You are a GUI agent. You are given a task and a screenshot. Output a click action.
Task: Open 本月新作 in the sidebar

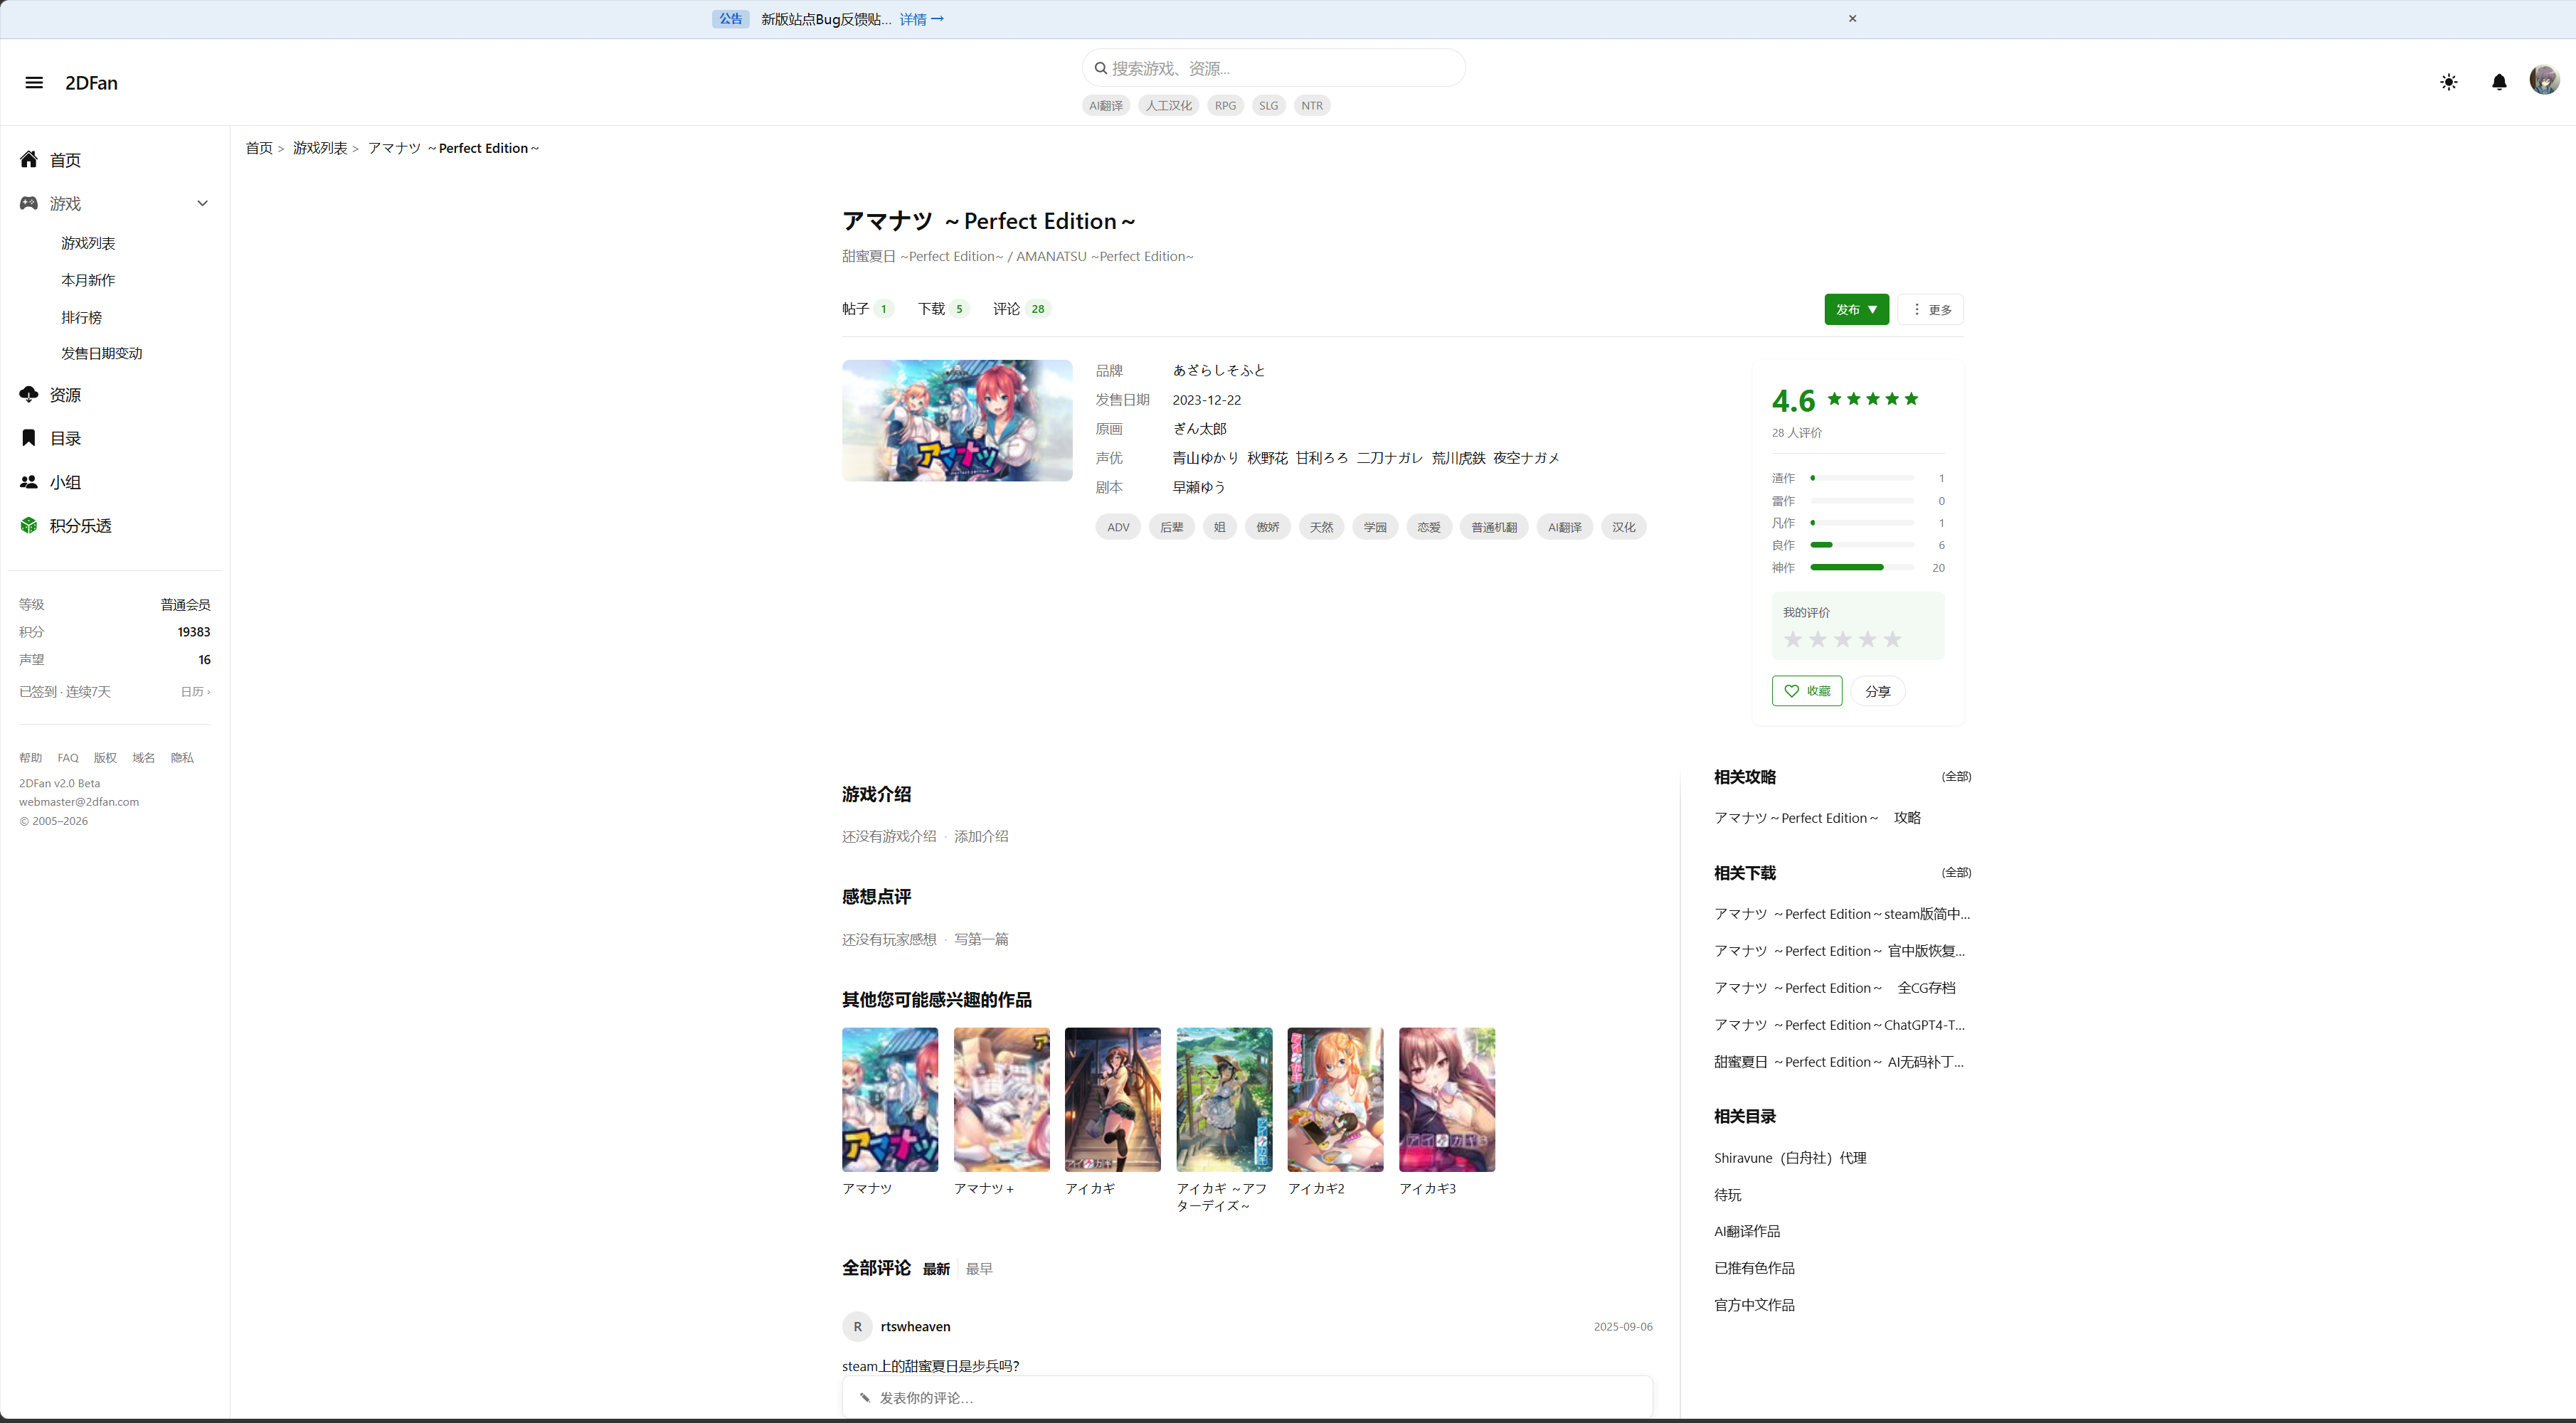(x=88, y=281)
